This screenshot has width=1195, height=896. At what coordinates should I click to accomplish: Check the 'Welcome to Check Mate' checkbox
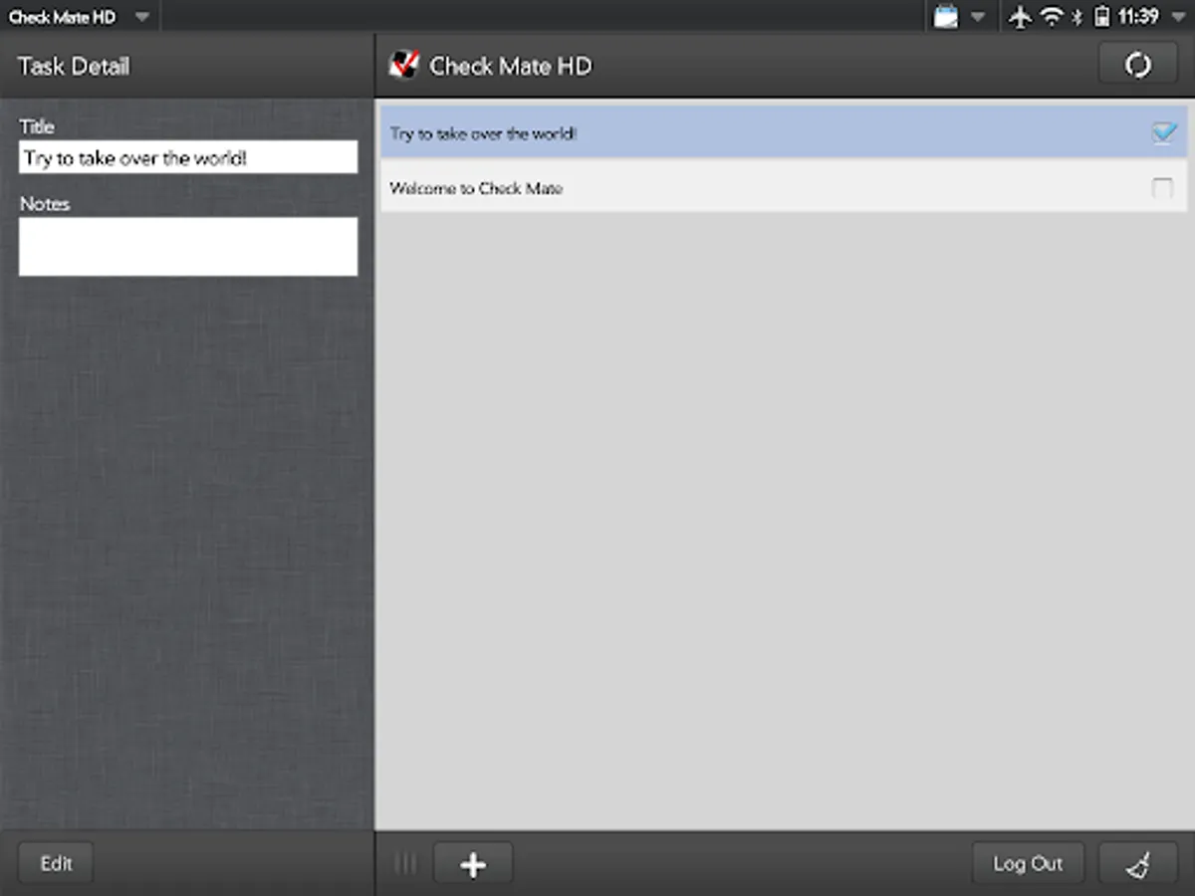tap(1162, 187)
